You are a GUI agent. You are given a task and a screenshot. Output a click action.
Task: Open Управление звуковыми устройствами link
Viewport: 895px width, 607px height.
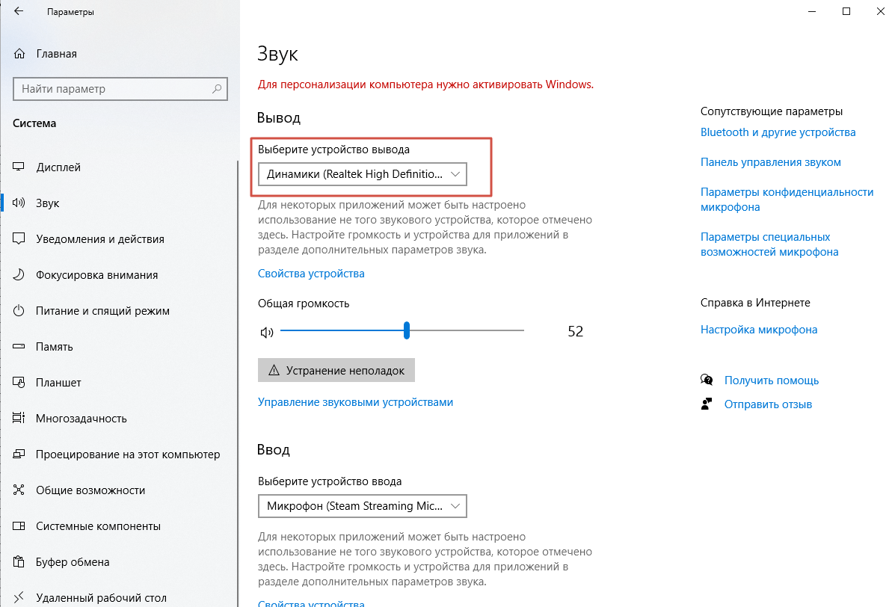[355, 402]
